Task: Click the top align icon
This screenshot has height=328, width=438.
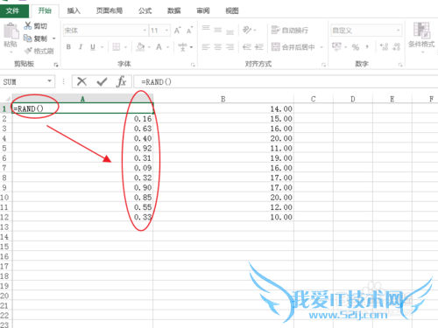Action: click(206, 29)
